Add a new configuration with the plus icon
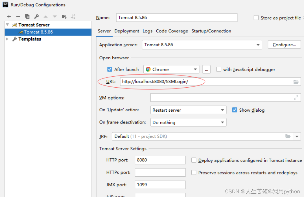 click(x=9, y=17)
